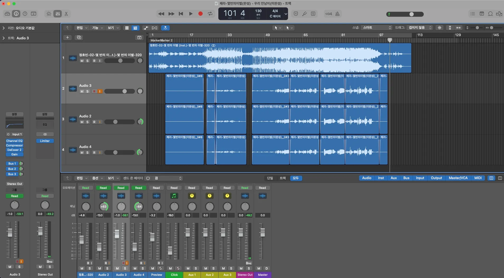Open mixer 옵션 menu
Image resolution: width=504 pixels, height=278 pixels.
97,178
